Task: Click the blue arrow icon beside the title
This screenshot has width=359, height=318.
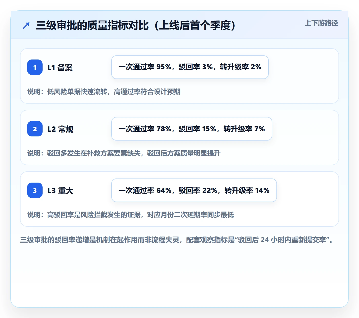Action: tap(26, 25)
